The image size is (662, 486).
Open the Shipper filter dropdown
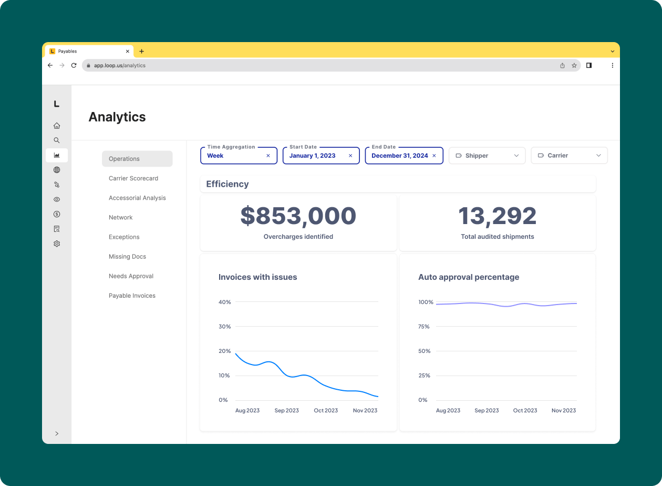click(x=487, y=155)
